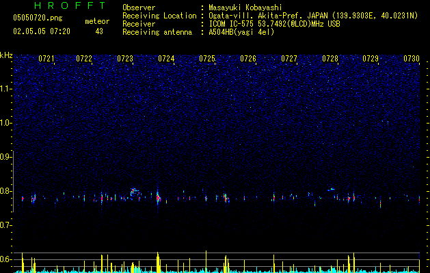Click the 0.9 kHz axis label
Screen dimensions: 430x273
click(x=6, y=156)
